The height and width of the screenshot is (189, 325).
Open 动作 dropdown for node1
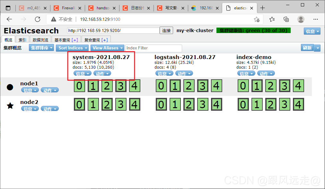coord(50,90)
